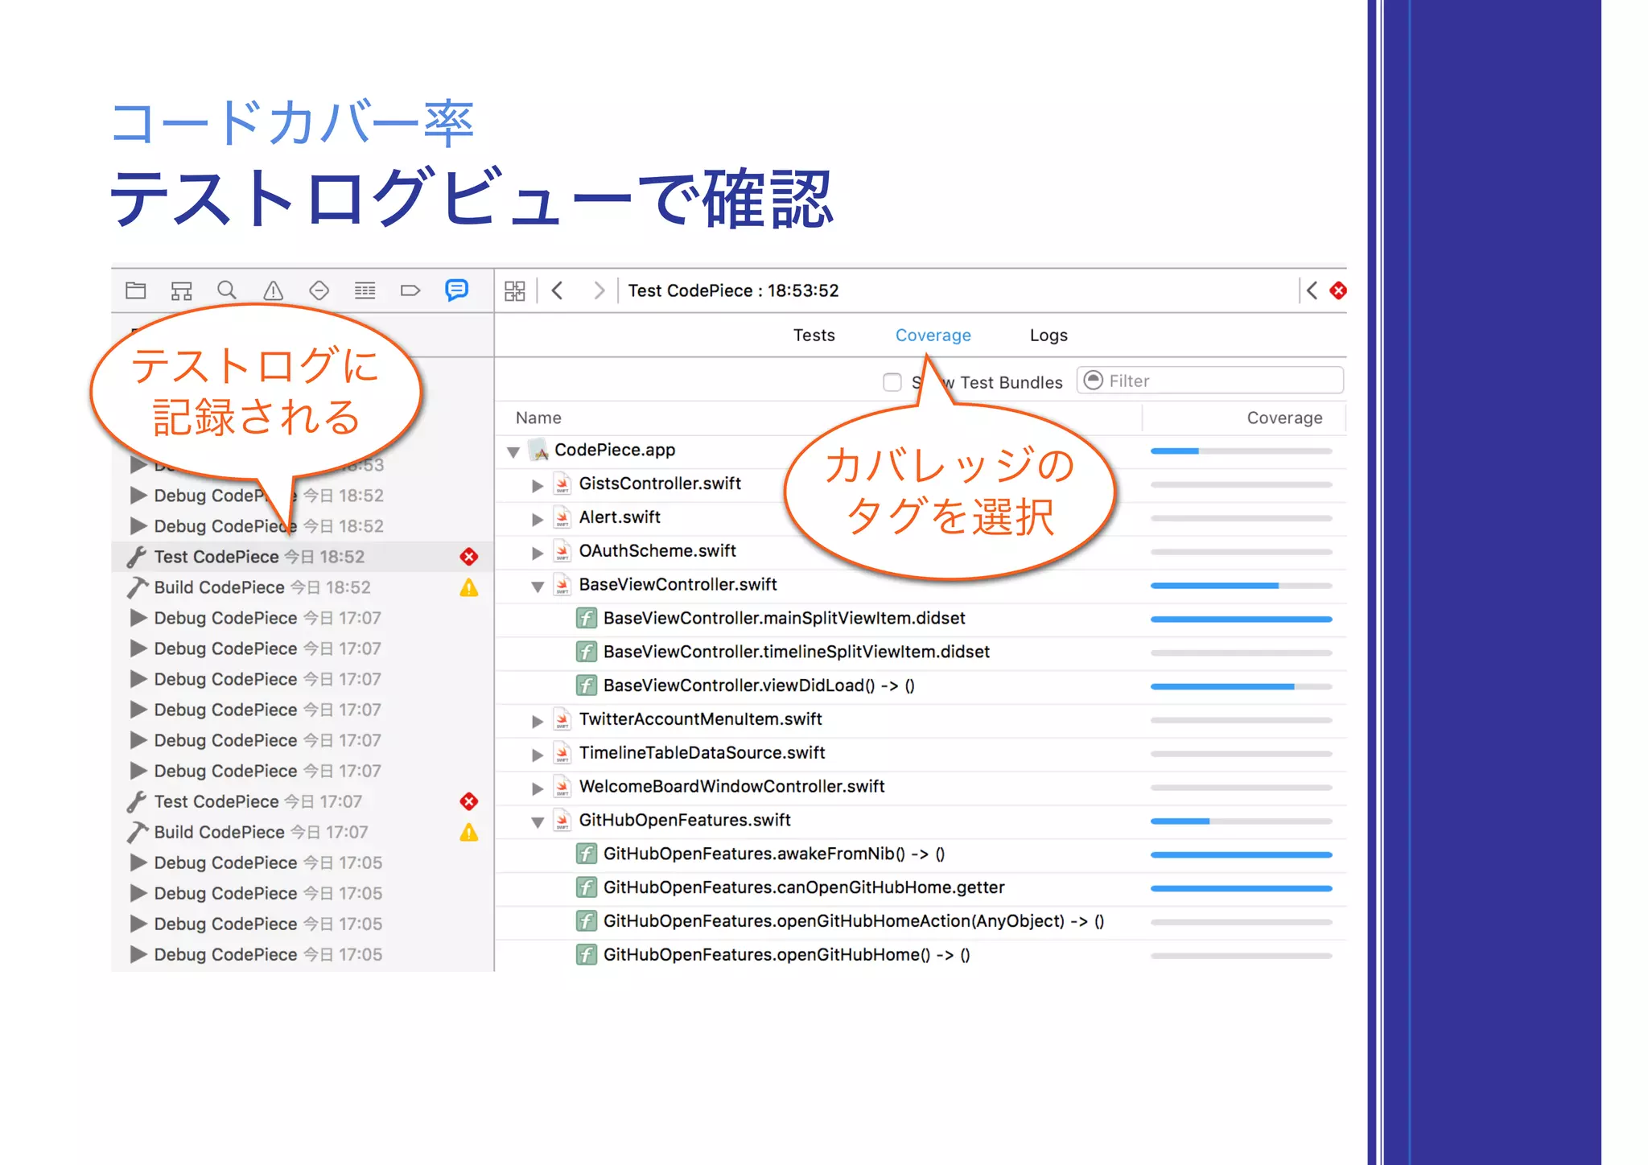
Task: Go forward with the right chevron in the jump bar
Action: tap(599, 290)
